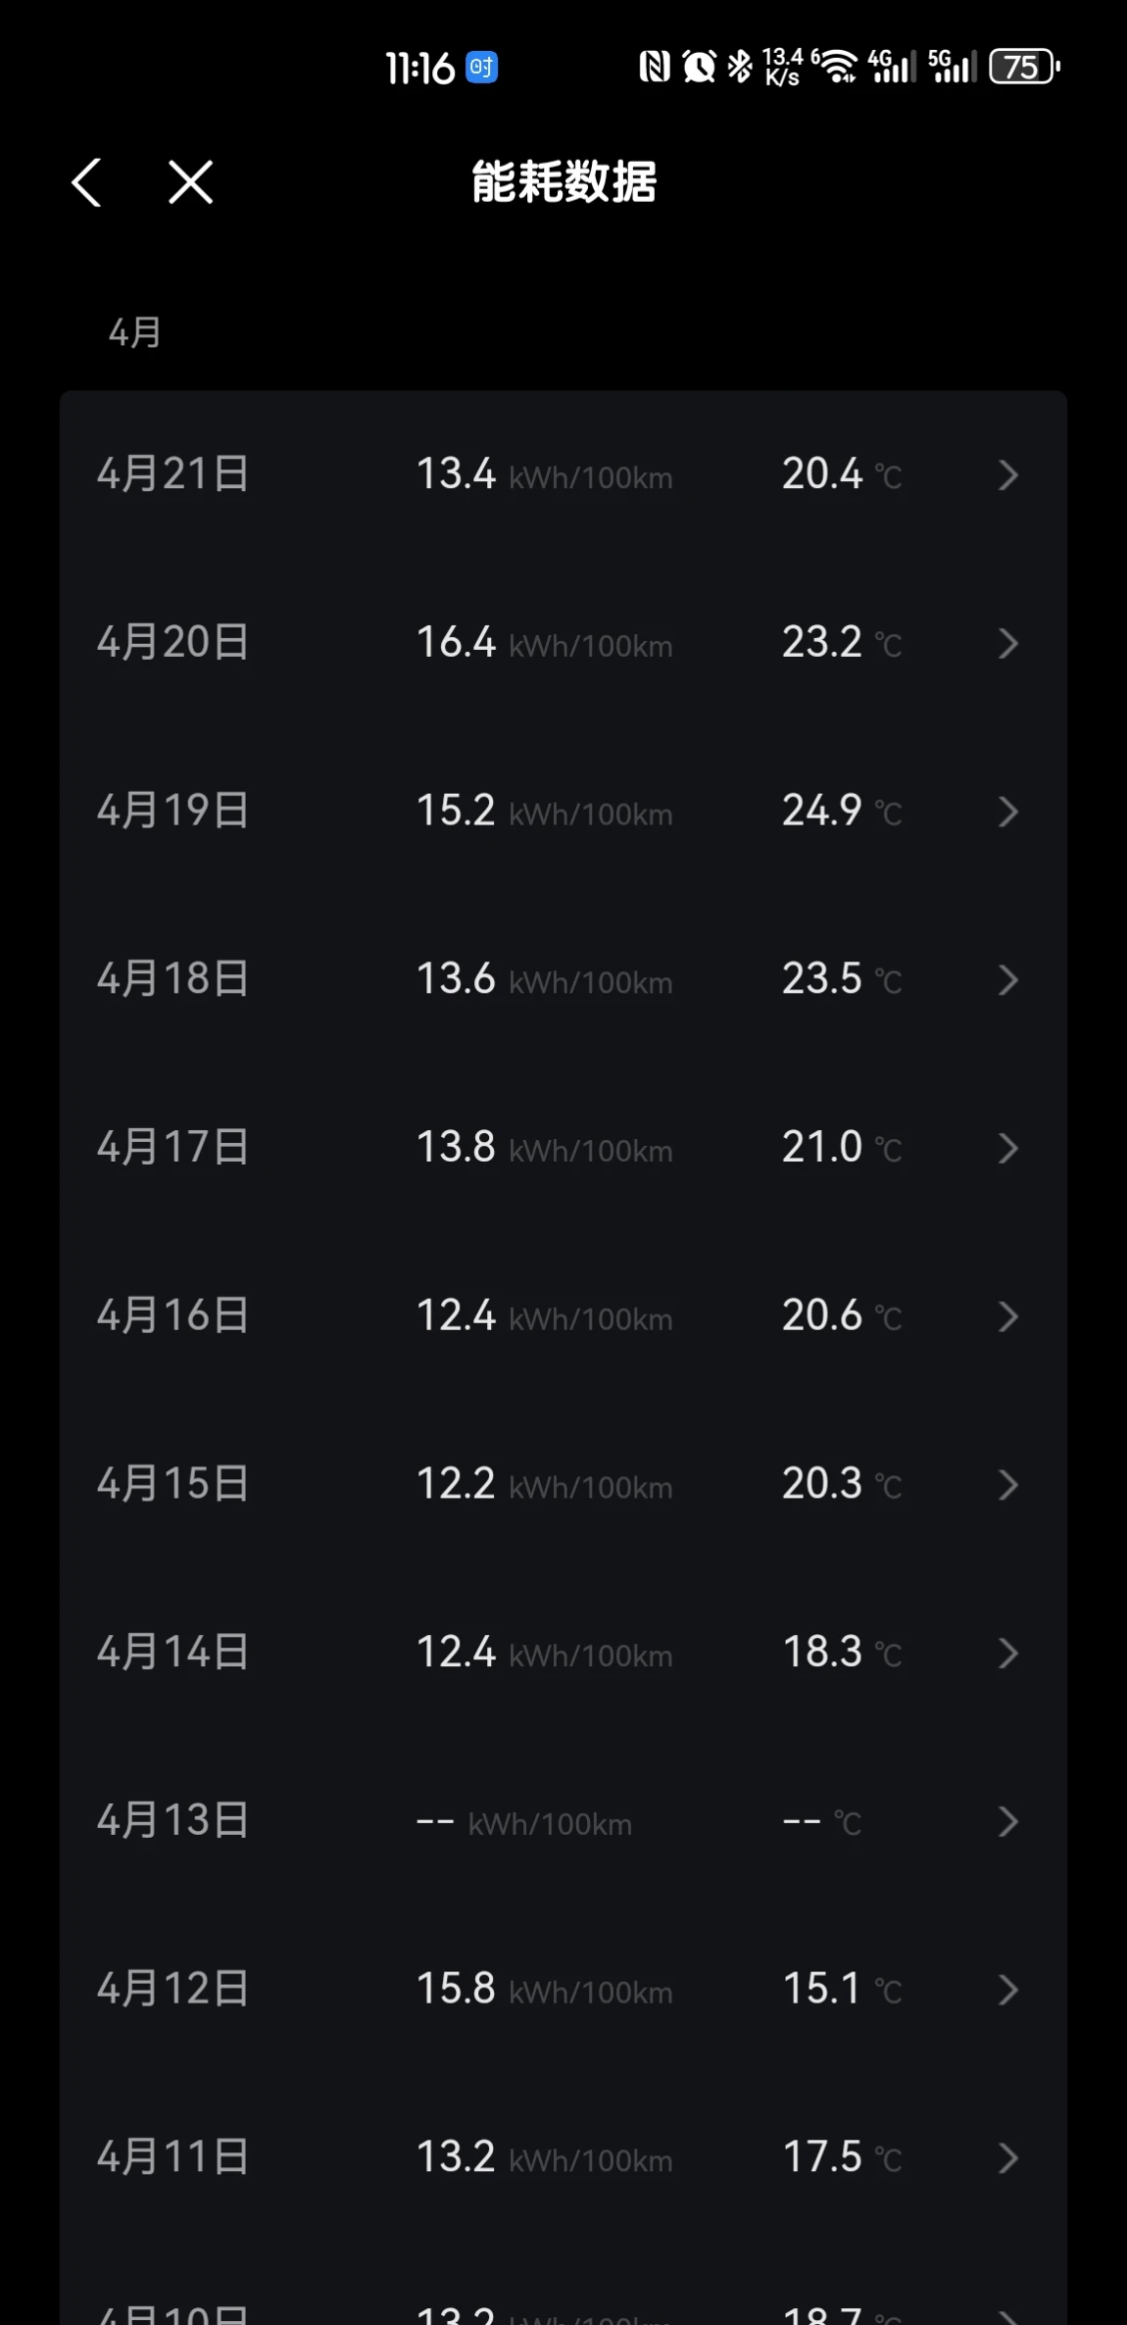Screen dimensions: 1127x2325
Task: Tap the 12.2 kWh/100km consumption value
Action: pos(544,1485)
